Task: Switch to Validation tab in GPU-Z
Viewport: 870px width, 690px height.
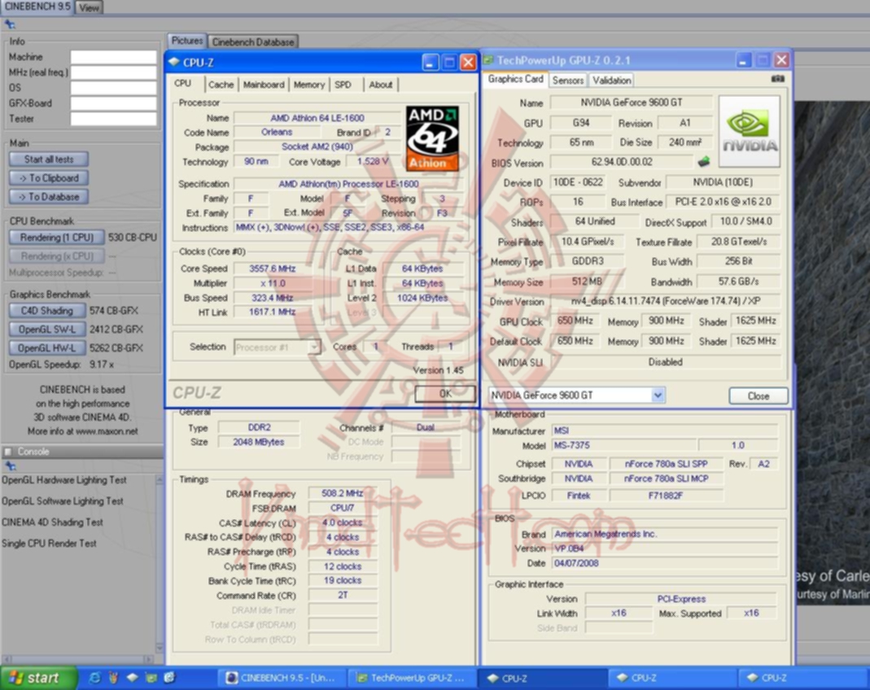Action: 611,80
